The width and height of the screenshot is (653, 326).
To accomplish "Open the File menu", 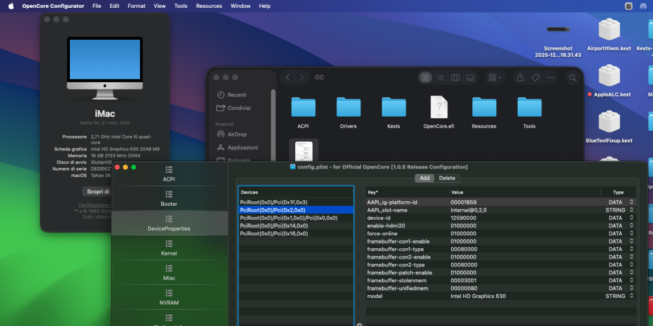I will pos(97,6).
